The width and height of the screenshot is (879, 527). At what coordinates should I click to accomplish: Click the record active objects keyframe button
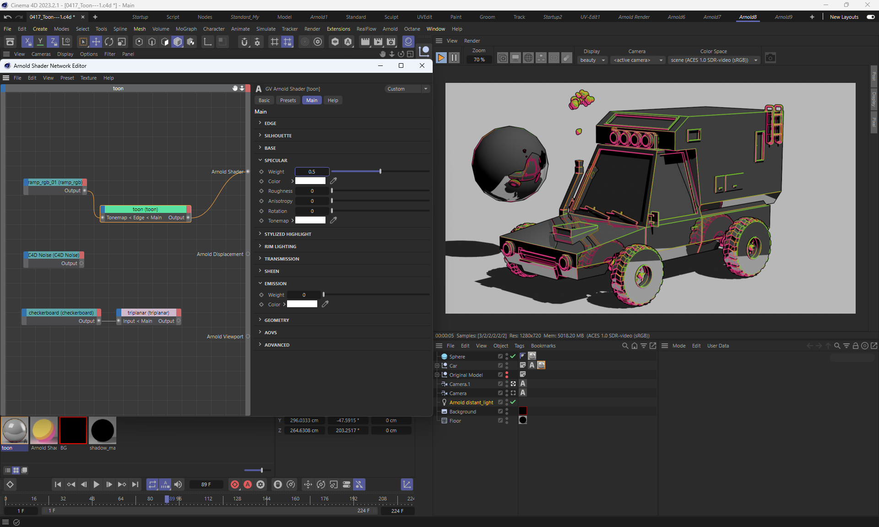click(x=235, y=484)
